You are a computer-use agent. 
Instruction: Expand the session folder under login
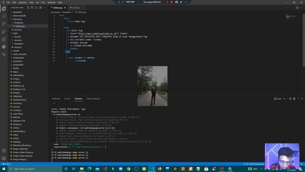[x=17, y=37]
